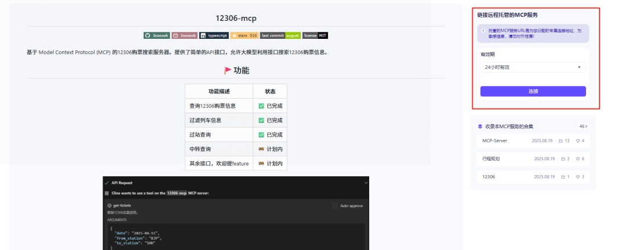Viewport: 626px width, 250px height.
Task: Click the purple 连接 button
Action: point(533,92)
